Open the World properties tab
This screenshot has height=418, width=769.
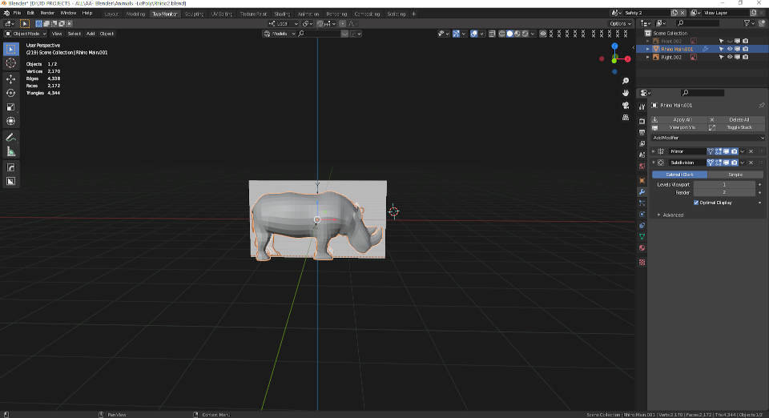[x=642, y=166]
